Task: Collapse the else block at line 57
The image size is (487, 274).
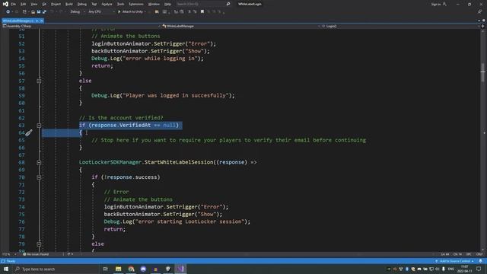Action: coord(39,81)
